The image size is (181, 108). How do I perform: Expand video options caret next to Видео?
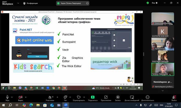(x=26, y=97)
